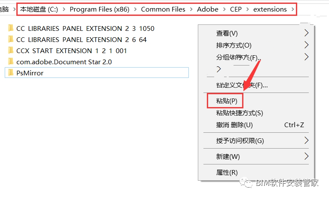This screenshot has width=329, height=197.
Task: Go to Adobe breadcrumb
Action: (x=208, y=9)
